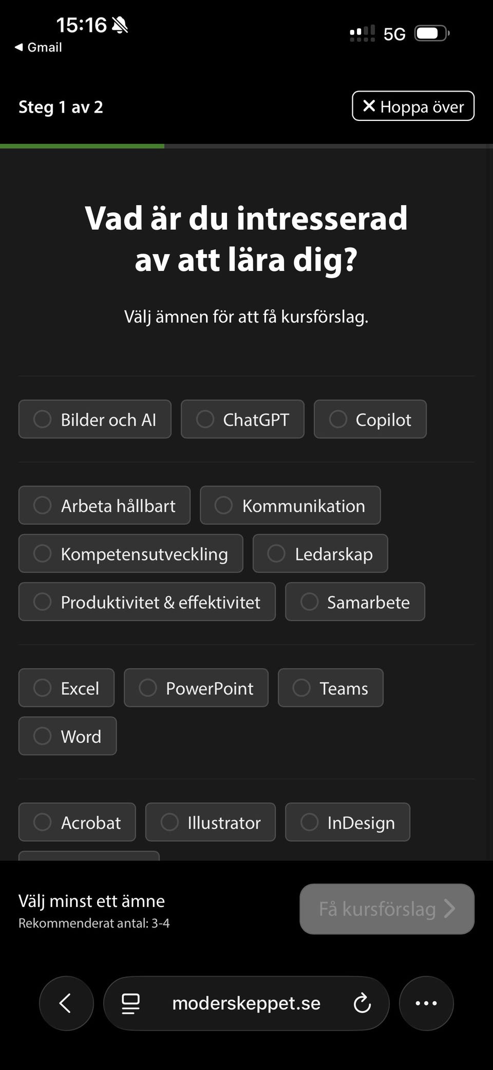Open the three-dots browser menu
The height and width of the screenshot is (1070, 493).
pos(426,1003)
